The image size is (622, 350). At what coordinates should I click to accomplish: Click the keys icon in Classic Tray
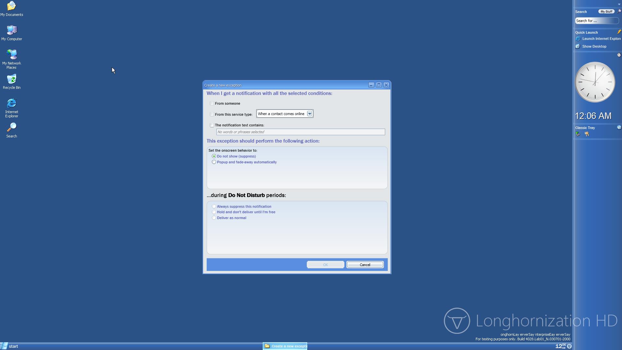tap(587, 134)
